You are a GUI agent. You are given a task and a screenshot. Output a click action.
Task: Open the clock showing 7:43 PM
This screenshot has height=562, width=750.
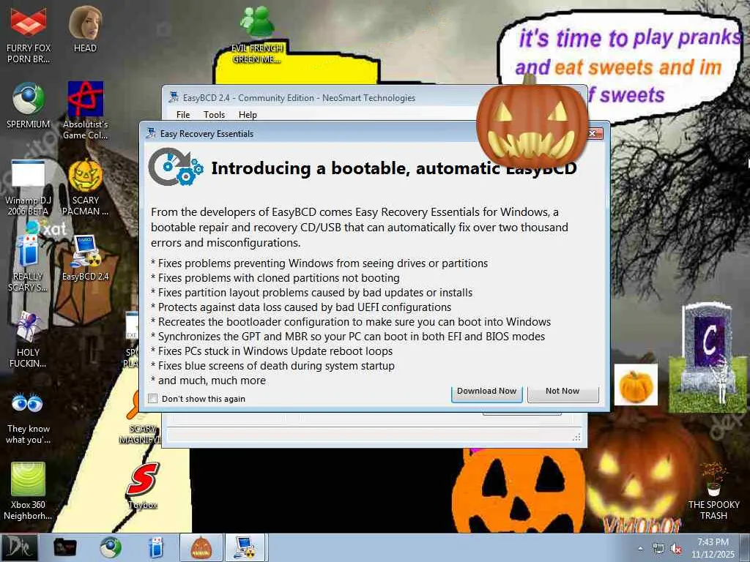click(x=713, y=547)
